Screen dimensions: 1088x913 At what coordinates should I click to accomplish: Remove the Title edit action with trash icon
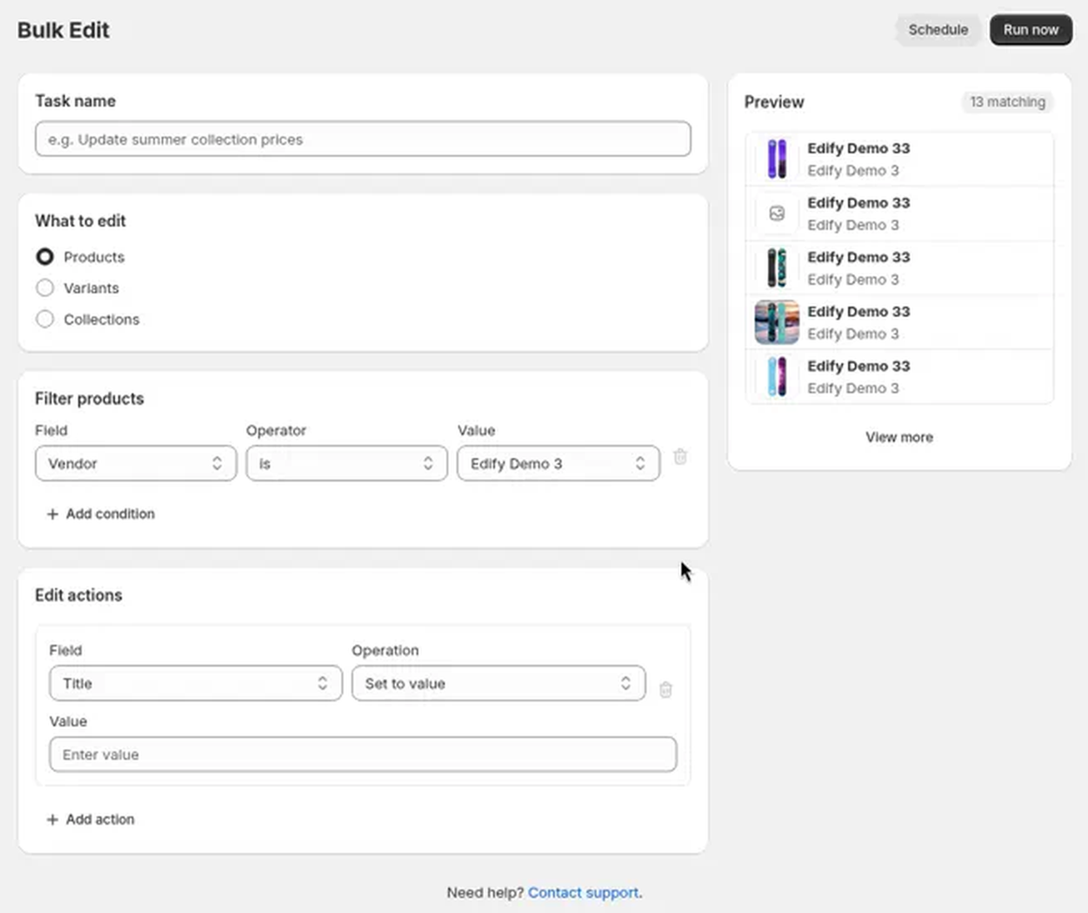point(666,690)
